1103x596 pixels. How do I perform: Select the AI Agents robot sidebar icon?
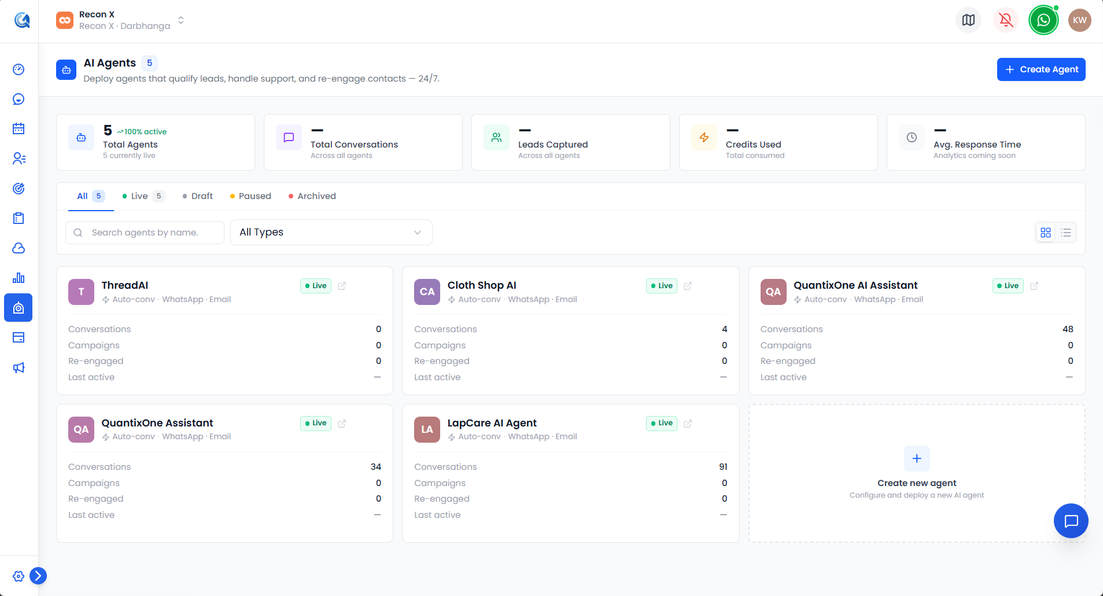tap(19, 308)
